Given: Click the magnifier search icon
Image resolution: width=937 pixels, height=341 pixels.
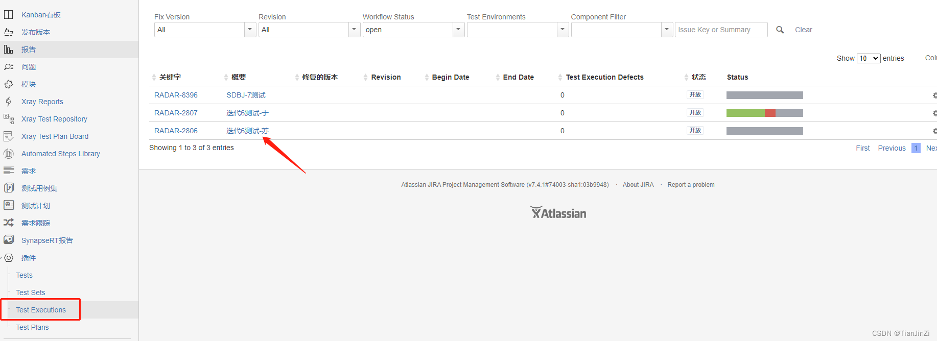Looking at the screenshot, I should [x=780, y=30].
